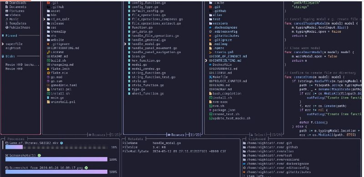Open the versions folder in the file panel
The height and width of the screenshot is (177, 364).
[x=220, y=24]
